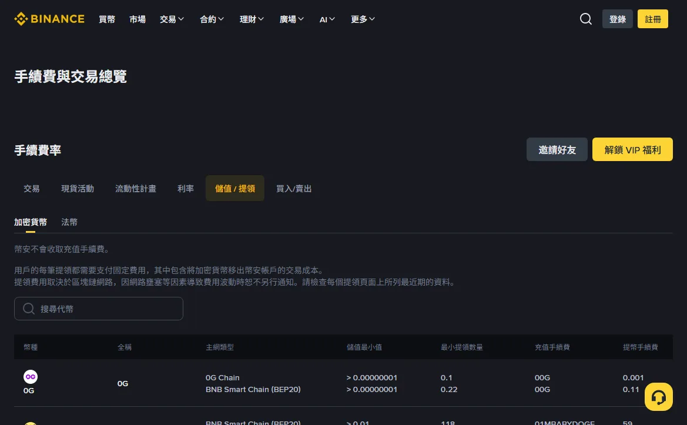The height and width of the screenshot is (425, 687).
Task: Switch to the 利率 tab
Action: click(x=186, y=189)
